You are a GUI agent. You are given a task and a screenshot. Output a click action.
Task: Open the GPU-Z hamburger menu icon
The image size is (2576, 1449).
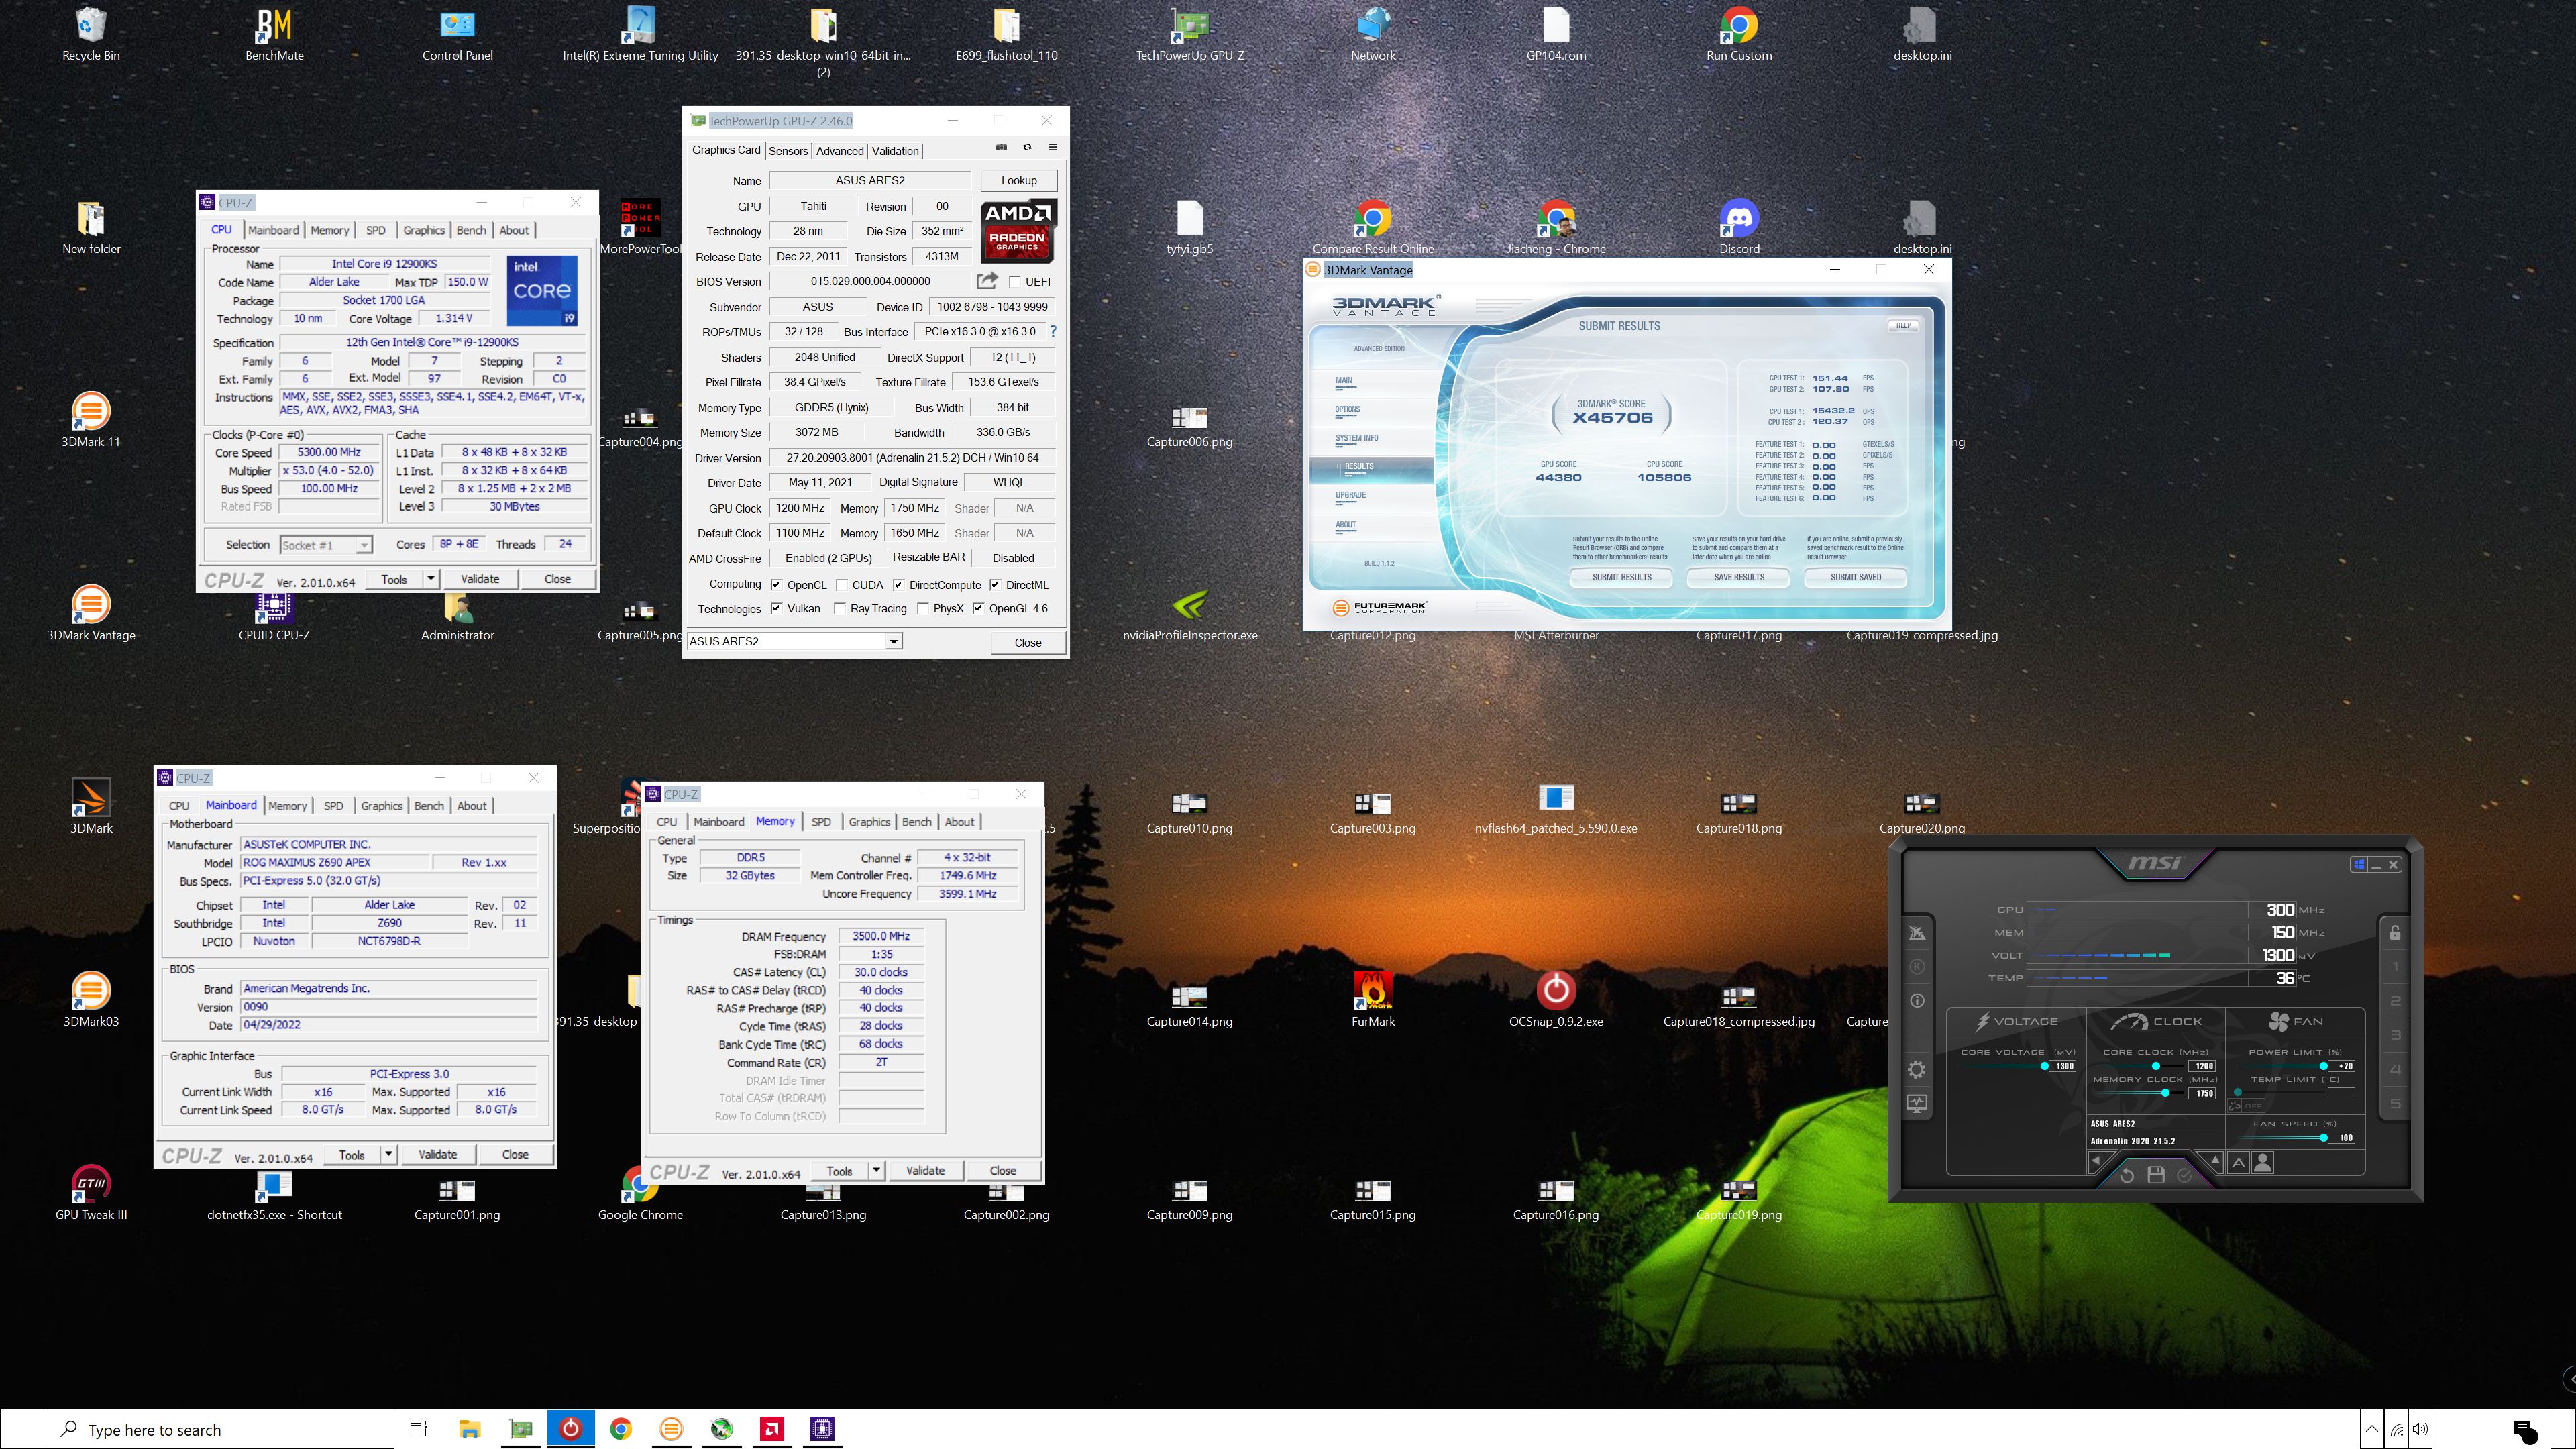[1052, 147]
